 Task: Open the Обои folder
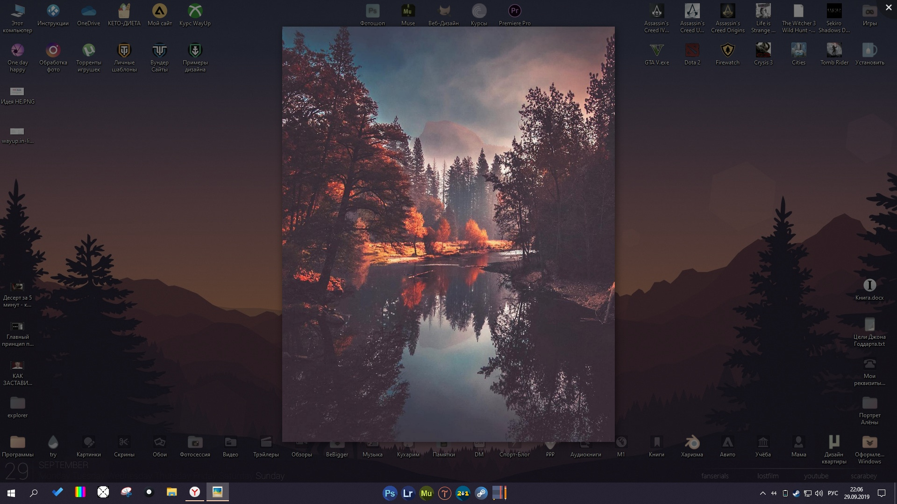tap(159, 446)
